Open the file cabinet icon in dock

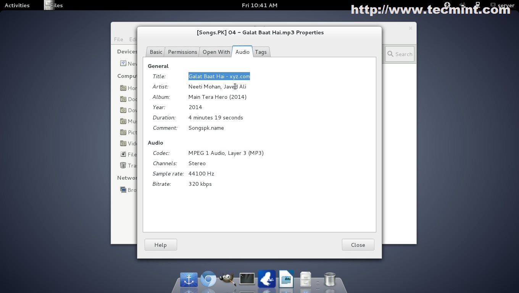click(x=305, y=280)
